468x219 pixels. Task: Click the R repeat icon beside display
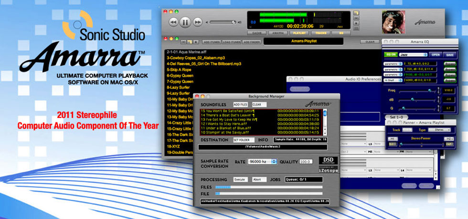tap(356, 23)
